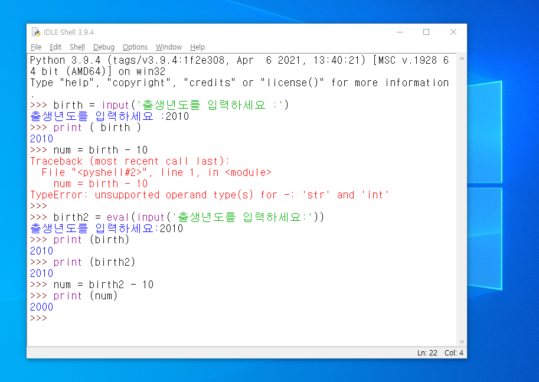Open the Edit menu
This screenshot has height=382, width=539.
55,47
